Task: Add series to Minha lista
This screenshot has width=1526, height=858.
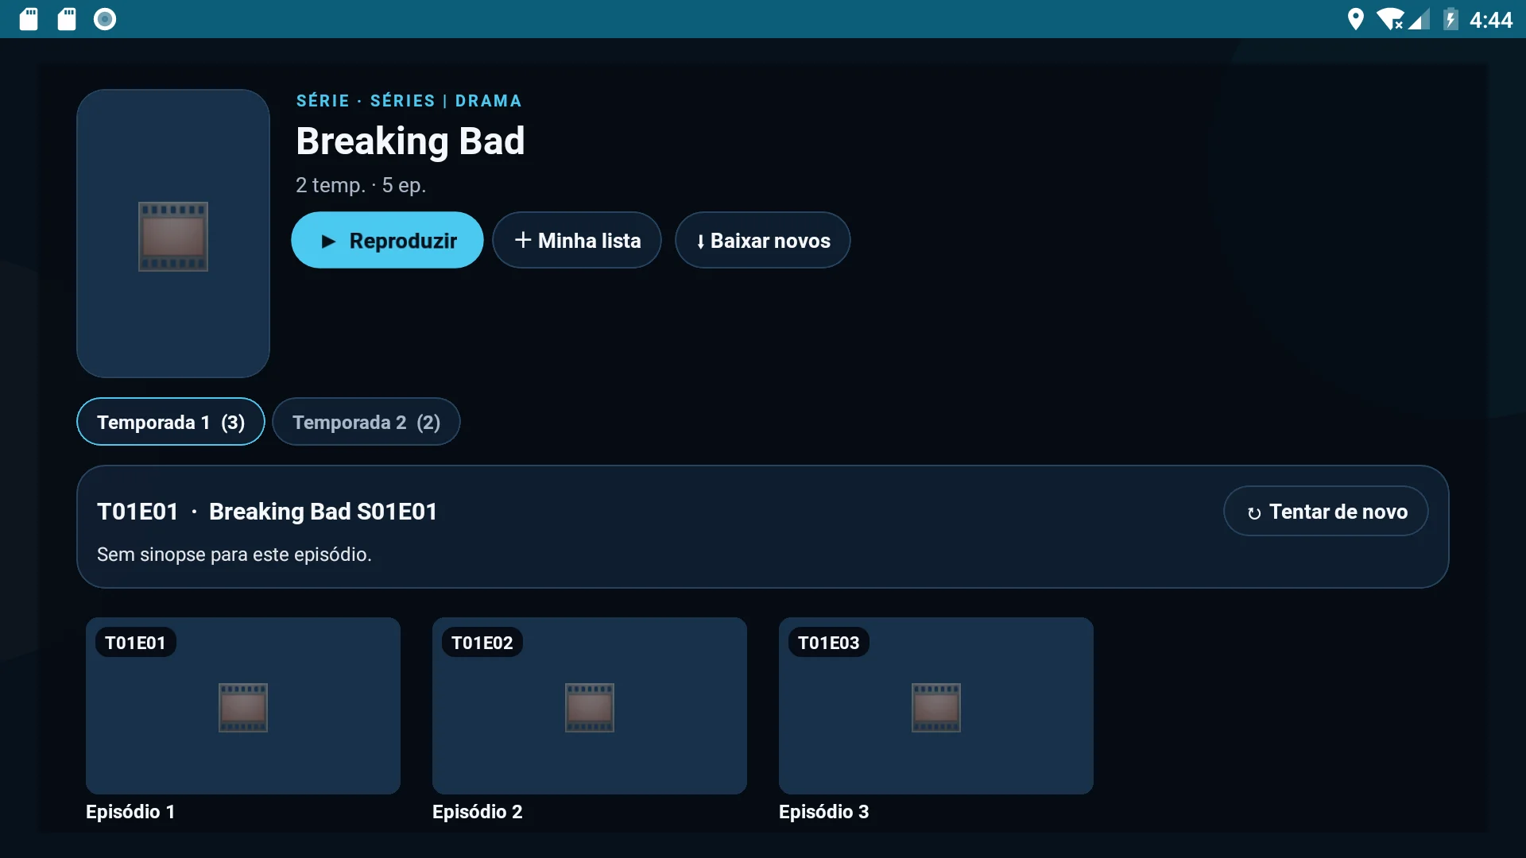Action: [577, 240]
